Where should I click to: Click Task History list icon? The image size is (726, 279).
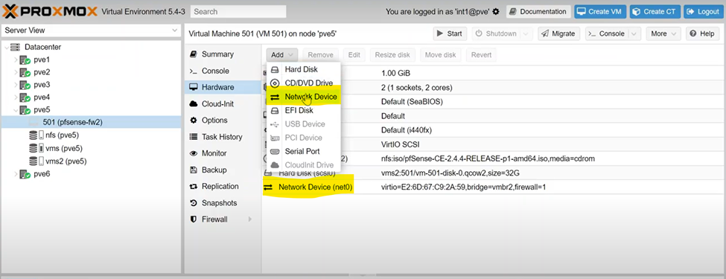pyautogui.click(x=194, y=137)
